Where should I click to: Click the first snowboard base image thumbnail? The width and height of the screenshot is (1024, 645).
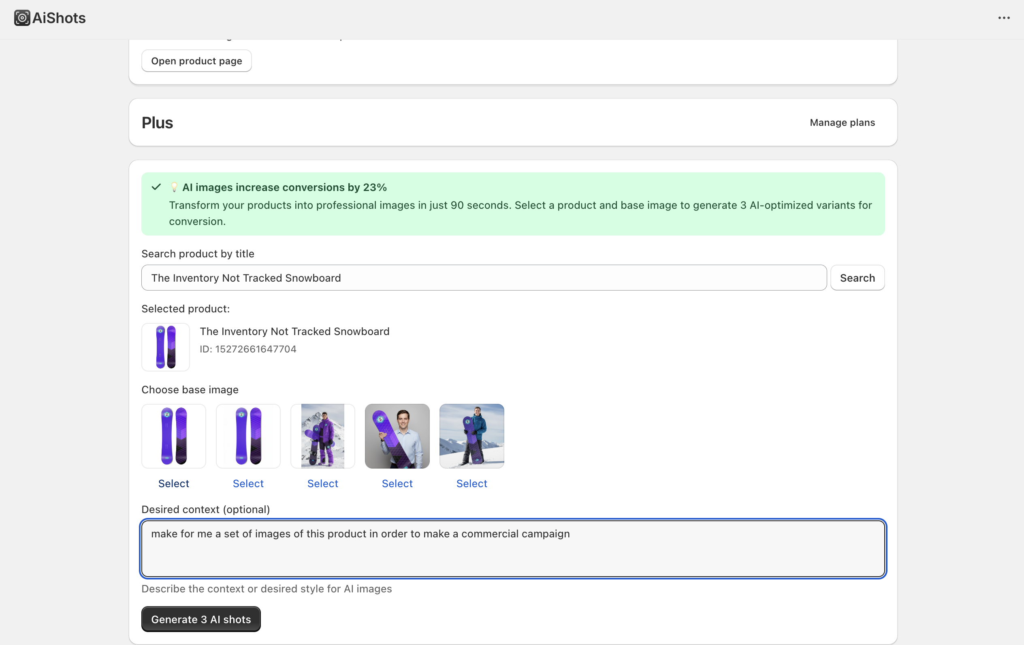pos(173,436)
